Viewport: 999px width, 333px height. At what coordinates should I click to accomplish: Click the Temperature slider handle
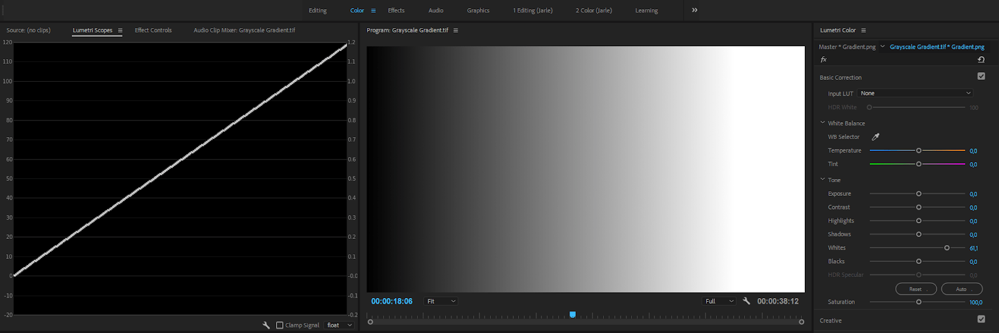[918, 150]
